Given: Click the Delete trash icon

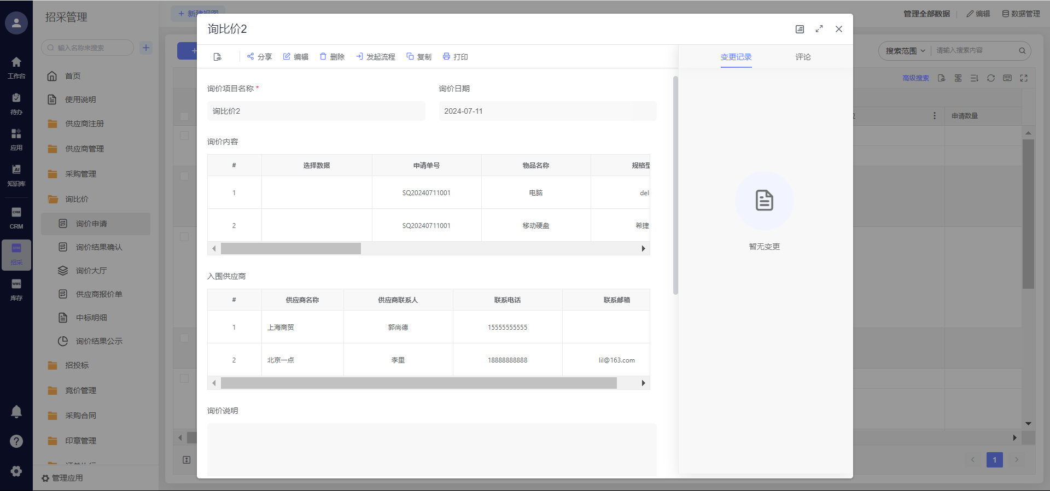Looking at the screenshot, I should [x=323, y=56].
